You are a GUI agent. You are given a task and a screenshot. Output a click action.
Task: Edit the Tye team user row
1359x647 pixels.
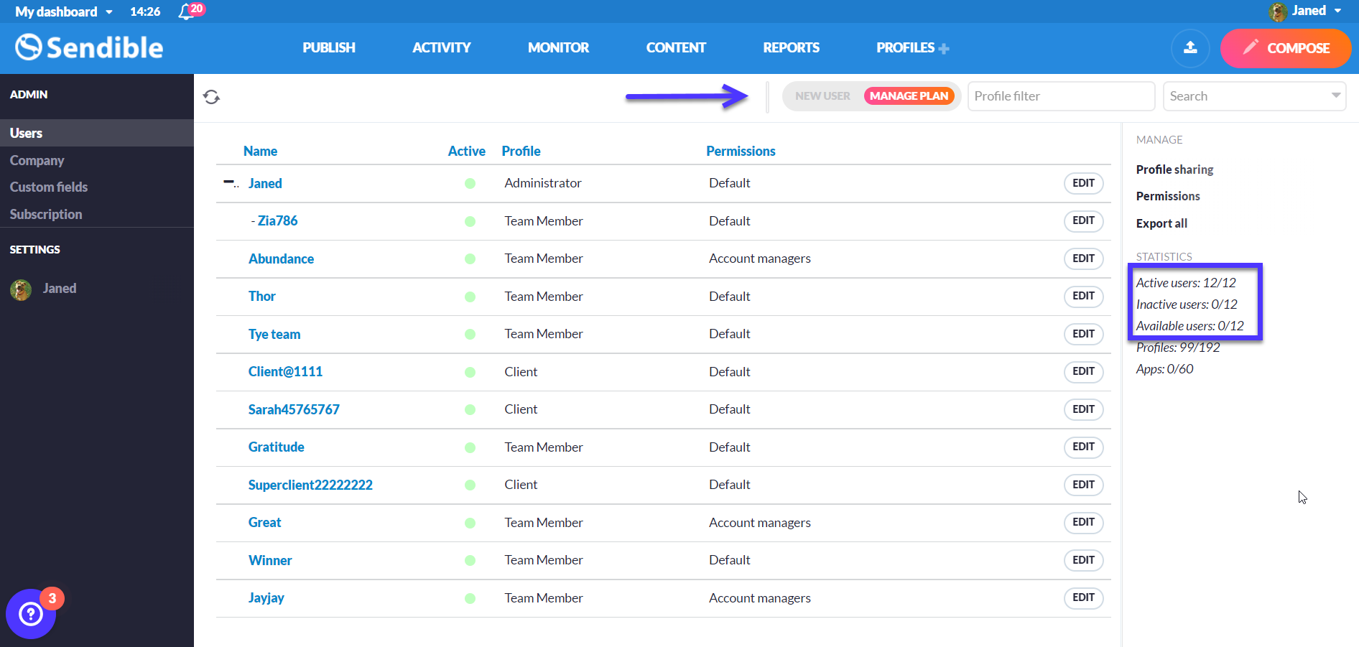[x=1083, y=334]
